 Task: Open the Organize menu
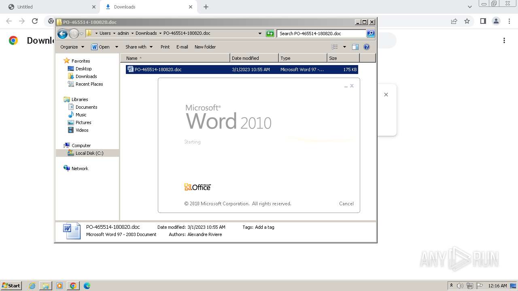72,47
